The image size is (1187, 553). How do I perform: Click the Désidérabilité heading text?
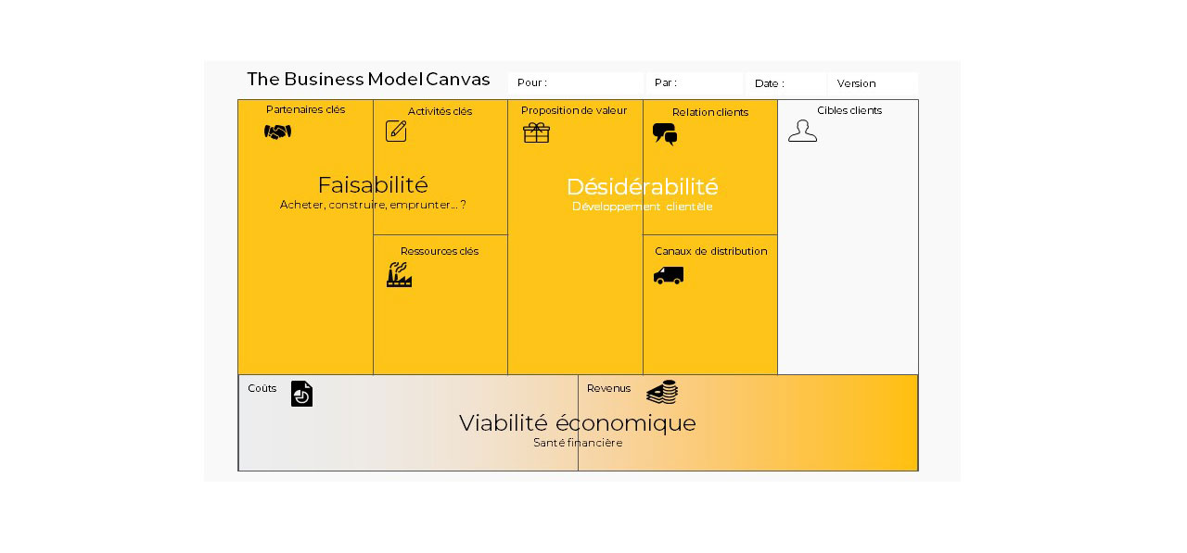click(x=642, y=186)
